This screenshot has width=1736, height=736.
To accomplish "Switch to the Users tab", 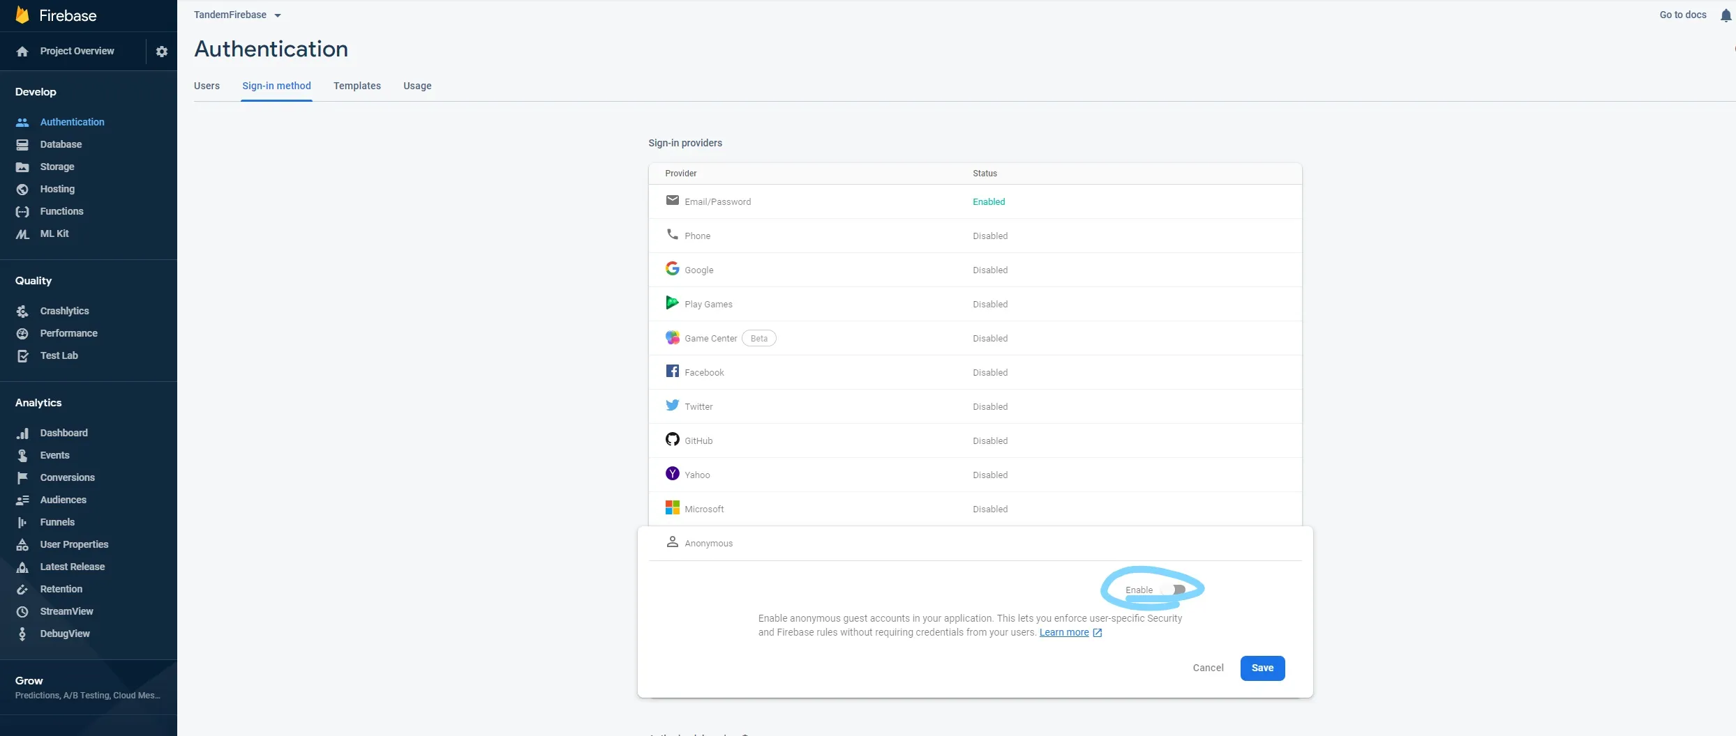I will coord(207,86).
